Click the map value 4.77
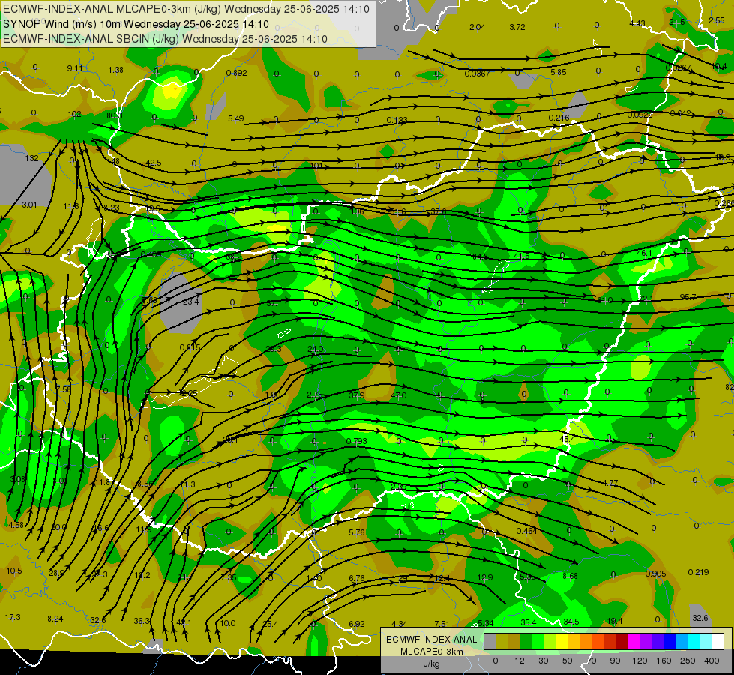The width and height of the screenshot is (734, 675). click(610, 483)
